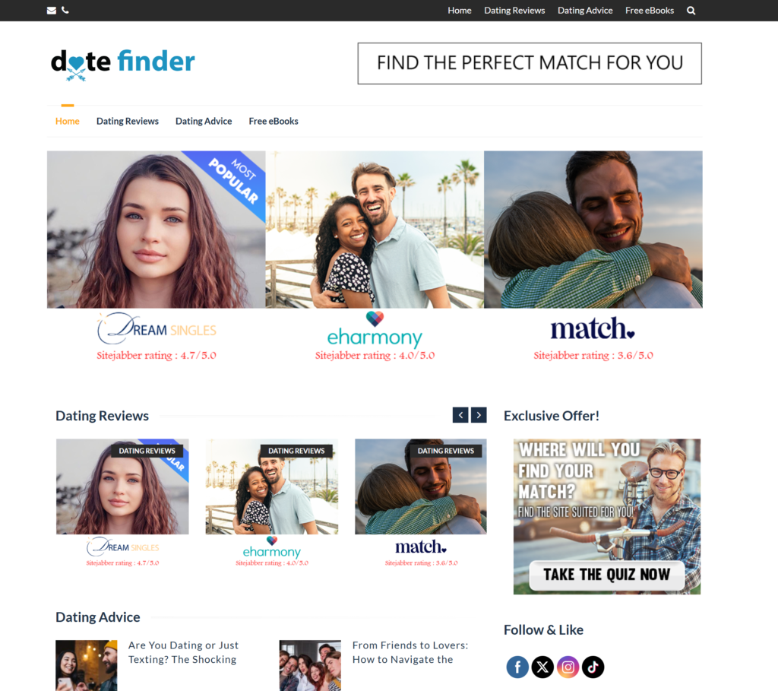Go to next Dating Reviews slide
778x691 pixels.
click(479, 415)
